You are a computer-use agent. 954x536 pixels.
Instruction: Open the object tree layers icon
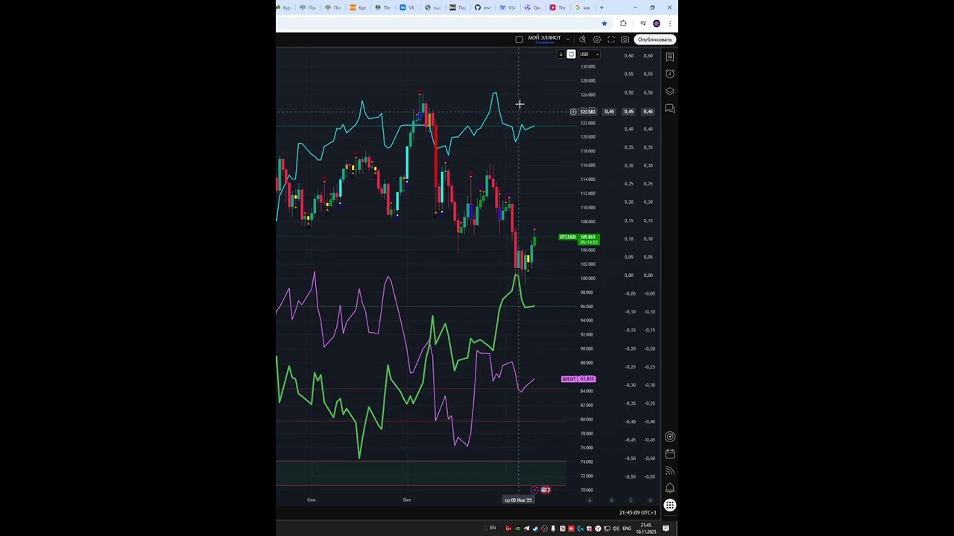click(670, 91)
